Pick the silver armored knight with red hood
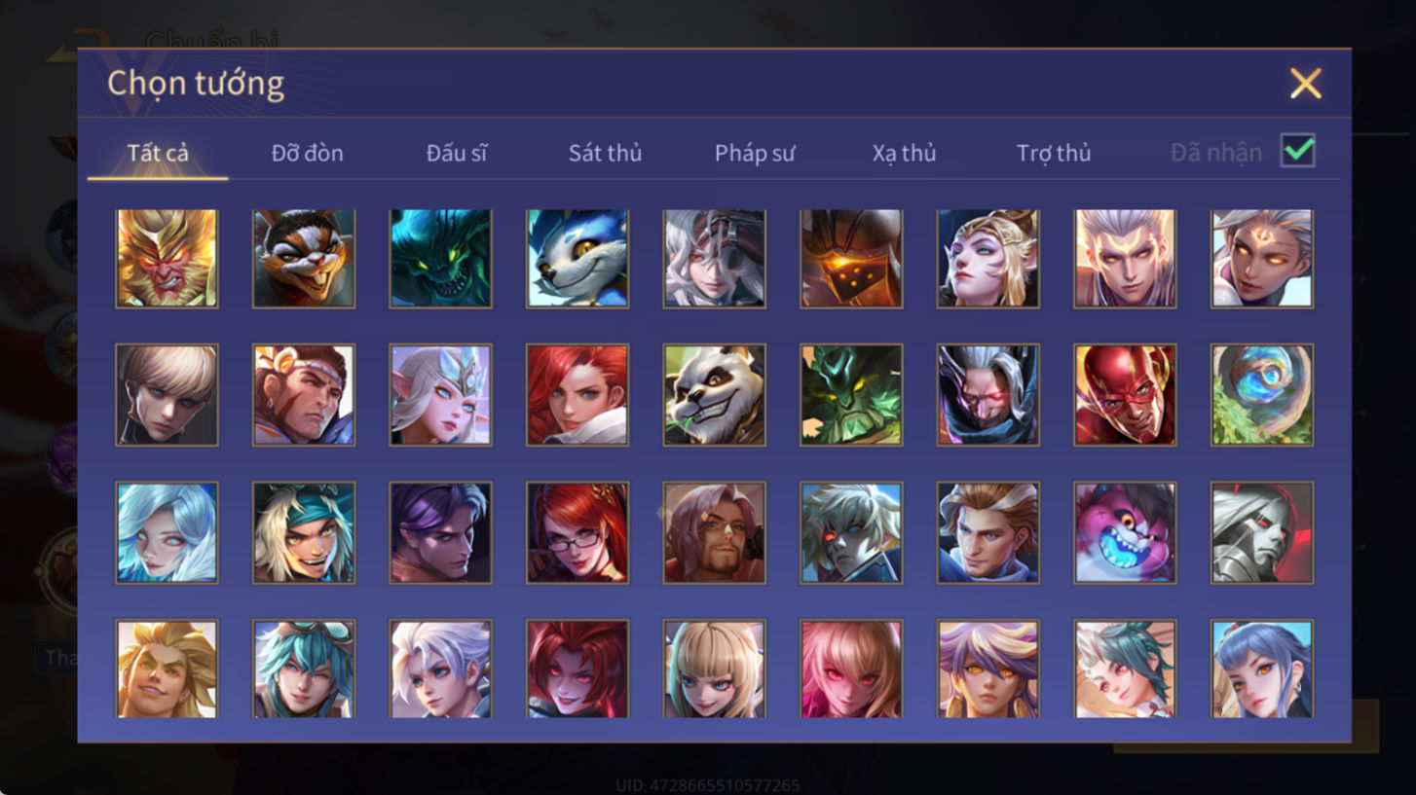The width and height of the screenshot is (1416, 795). pyautogui.click(x=1262, y=533)
